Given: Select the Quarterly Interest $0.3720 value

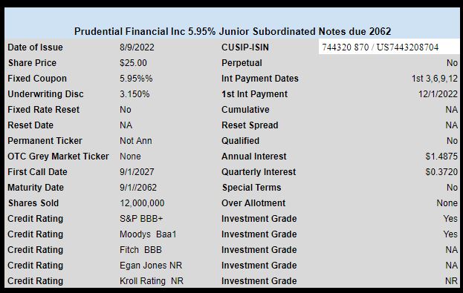Looking at the screenshot, I should (441, 172).
